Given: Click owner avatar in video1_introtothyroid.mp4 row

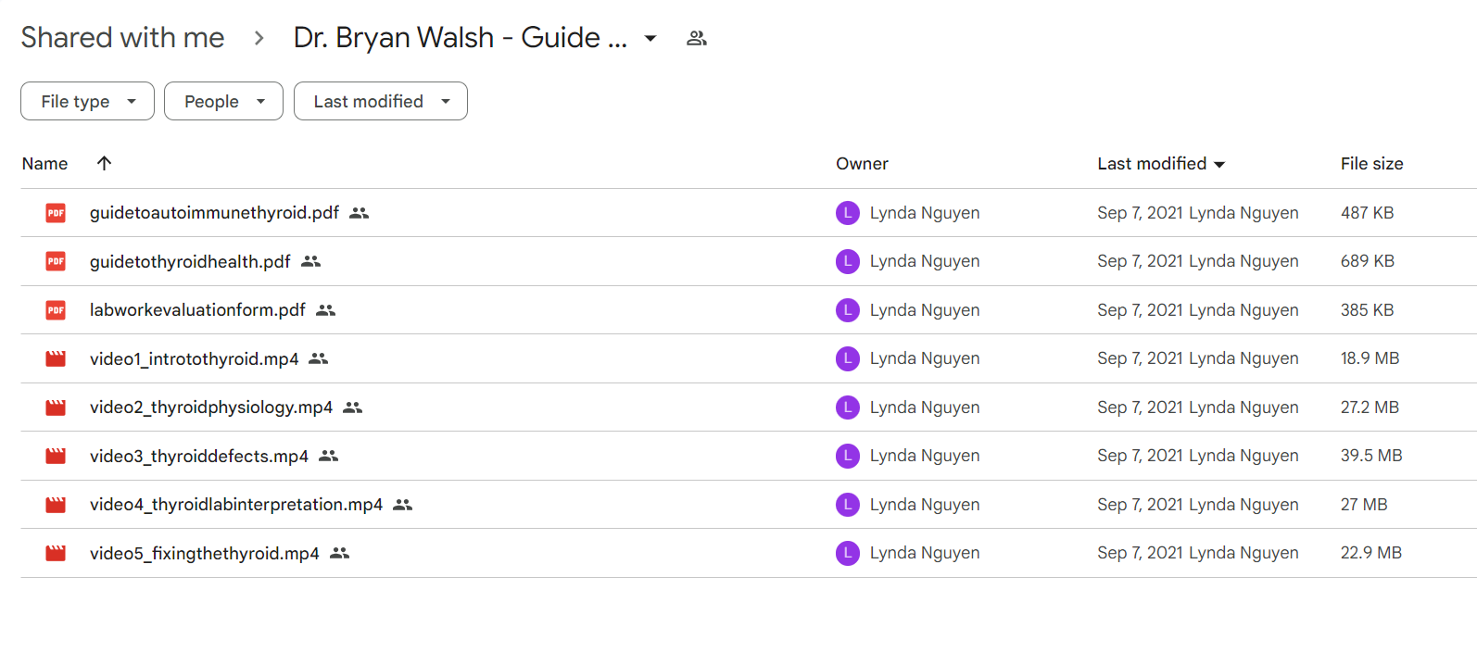Looking at the screenshot, I should click(x=848, y=358).
